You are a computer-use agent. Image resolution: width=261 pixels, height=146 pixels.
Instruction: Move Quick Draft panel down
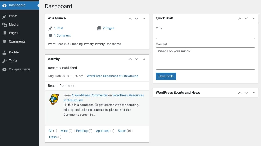point(246,19)
